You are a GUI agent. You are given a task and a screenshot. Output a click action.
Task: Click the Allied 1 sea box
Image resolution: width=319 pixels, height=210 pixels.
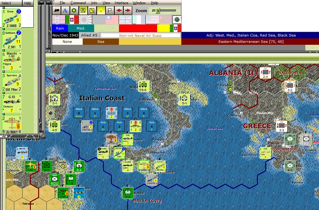95,112
